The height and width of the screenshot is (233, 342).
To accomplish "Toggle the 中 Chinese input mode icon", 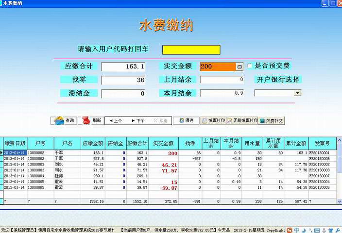I will point(297,230).
